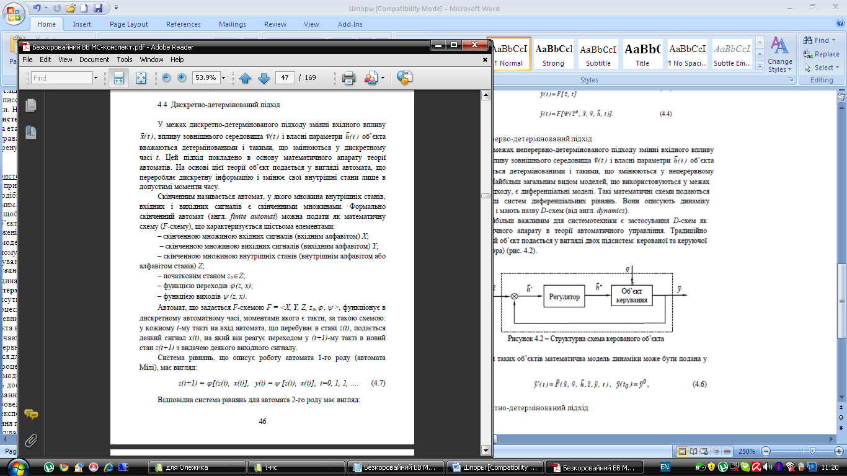Open Adobe Reader Tools menu
Image resolution: width=847 pixels, height=476 pixels.
(x=125, y=59)
